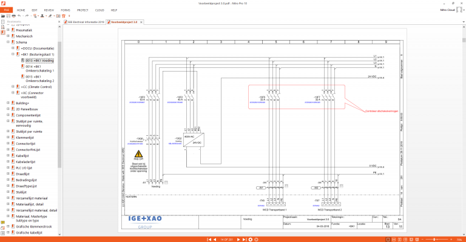Expand the =CC (Climate Control) bookmark

(x=13, y=87)
